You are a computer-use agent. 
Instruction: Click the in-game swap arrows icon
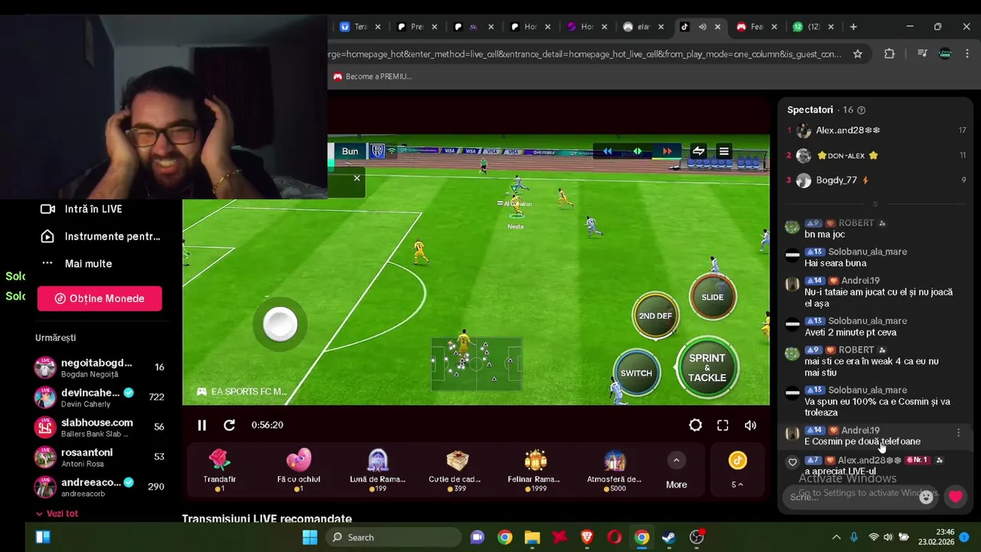pos(698,151)
